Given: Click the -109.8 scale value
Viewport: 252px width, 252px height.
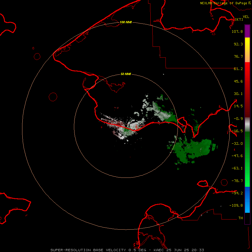Looking at the screenshot, I should (236, 206).
